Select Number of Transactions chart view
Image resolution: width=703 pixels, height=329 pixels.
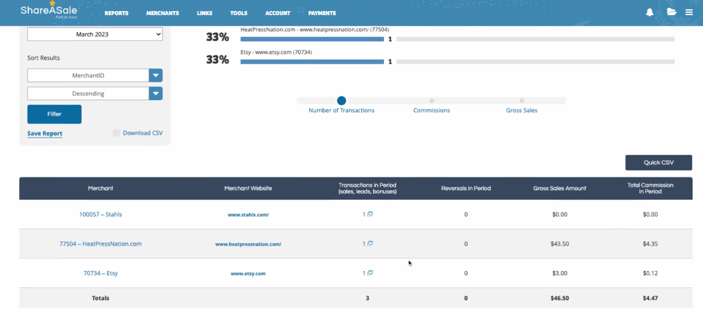pos(341,101)
